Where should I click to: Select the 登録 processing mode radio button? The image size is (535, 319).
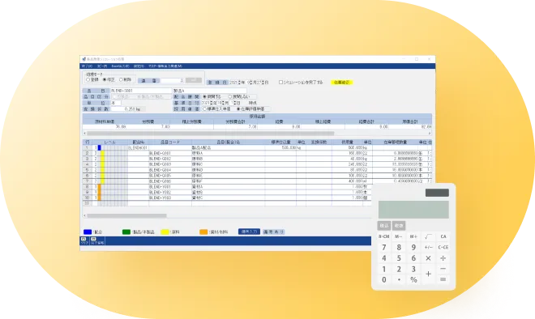pos(88,79)
